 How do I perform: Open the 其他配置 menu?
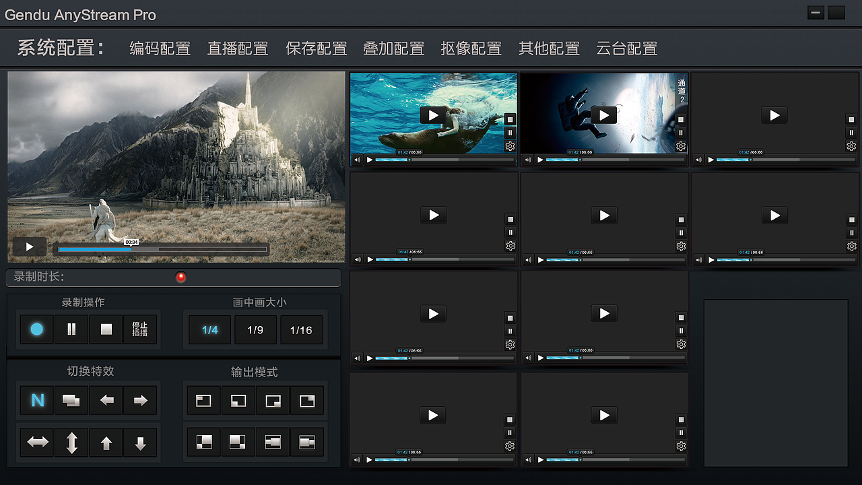[x=549, y=48]
